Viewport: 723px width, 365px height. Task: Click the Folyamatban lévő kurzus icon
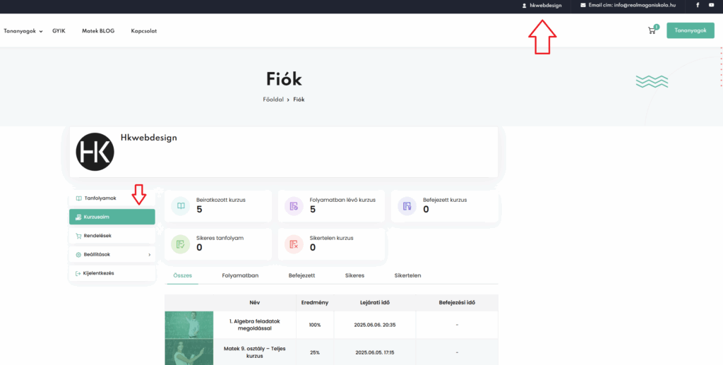tap(294, 205)
